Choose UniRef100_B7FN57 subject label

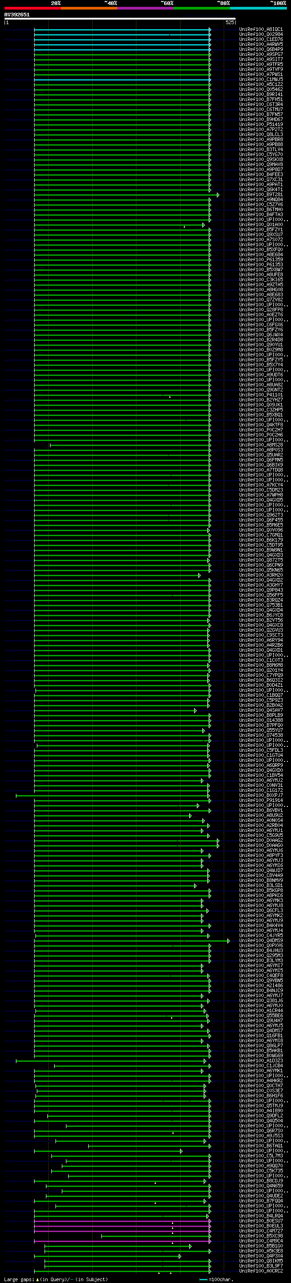261,114
